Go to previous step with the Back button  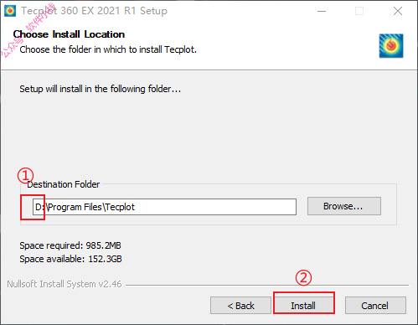click(240, 306)
